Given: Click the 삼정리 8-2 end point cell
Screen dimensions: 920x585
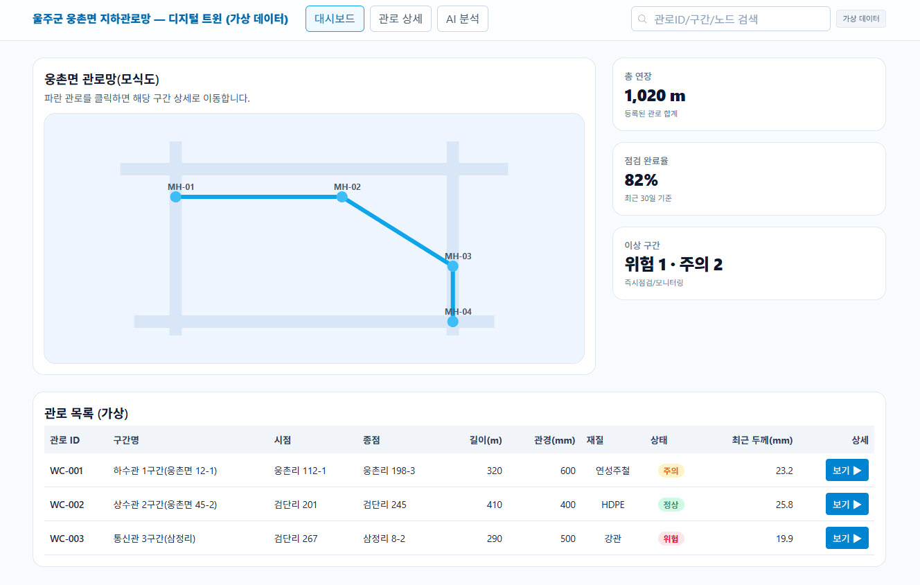Looking at the screenshot, I should tap(384, 539).
